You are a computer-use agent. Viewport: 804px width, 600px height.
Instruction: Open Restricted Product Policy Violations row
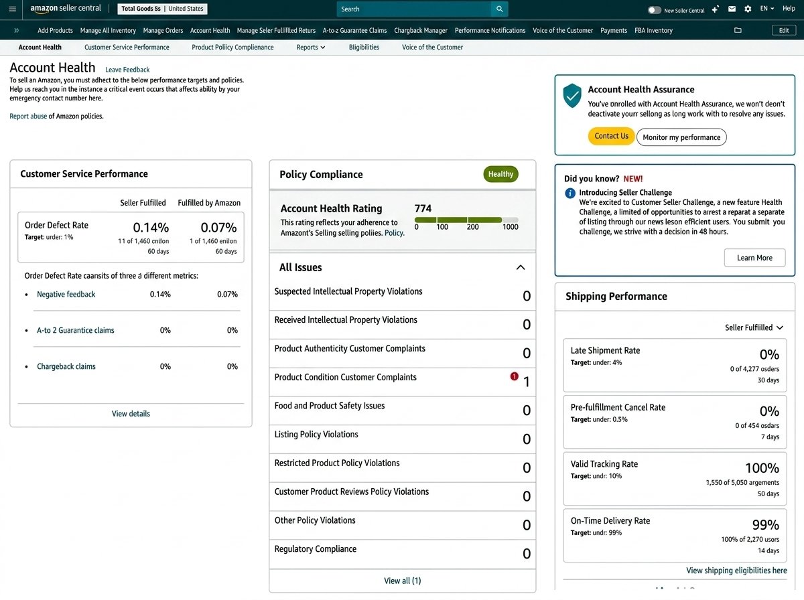403,467
